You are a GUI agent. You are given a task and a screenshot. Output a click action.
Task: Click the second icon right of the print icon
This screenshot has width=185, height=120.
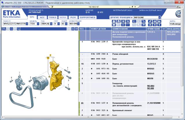click(123, 21)
